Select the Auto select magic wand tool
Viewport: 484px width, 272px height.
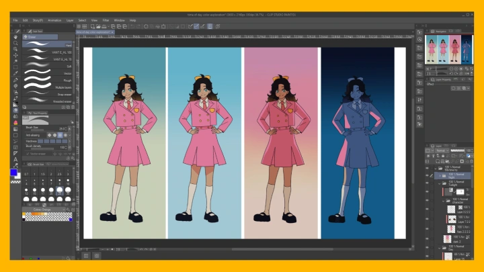pyautogui.click(x=15, y=61)
